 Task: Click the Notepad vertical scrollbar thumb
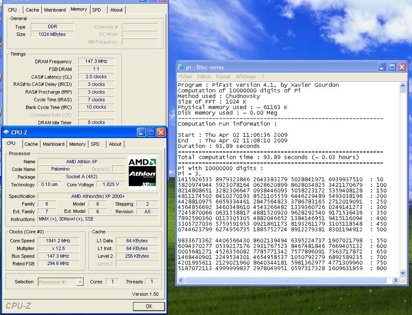(x=402, y=91)
